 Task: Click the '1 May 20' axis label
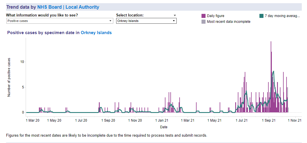(54, 120)
